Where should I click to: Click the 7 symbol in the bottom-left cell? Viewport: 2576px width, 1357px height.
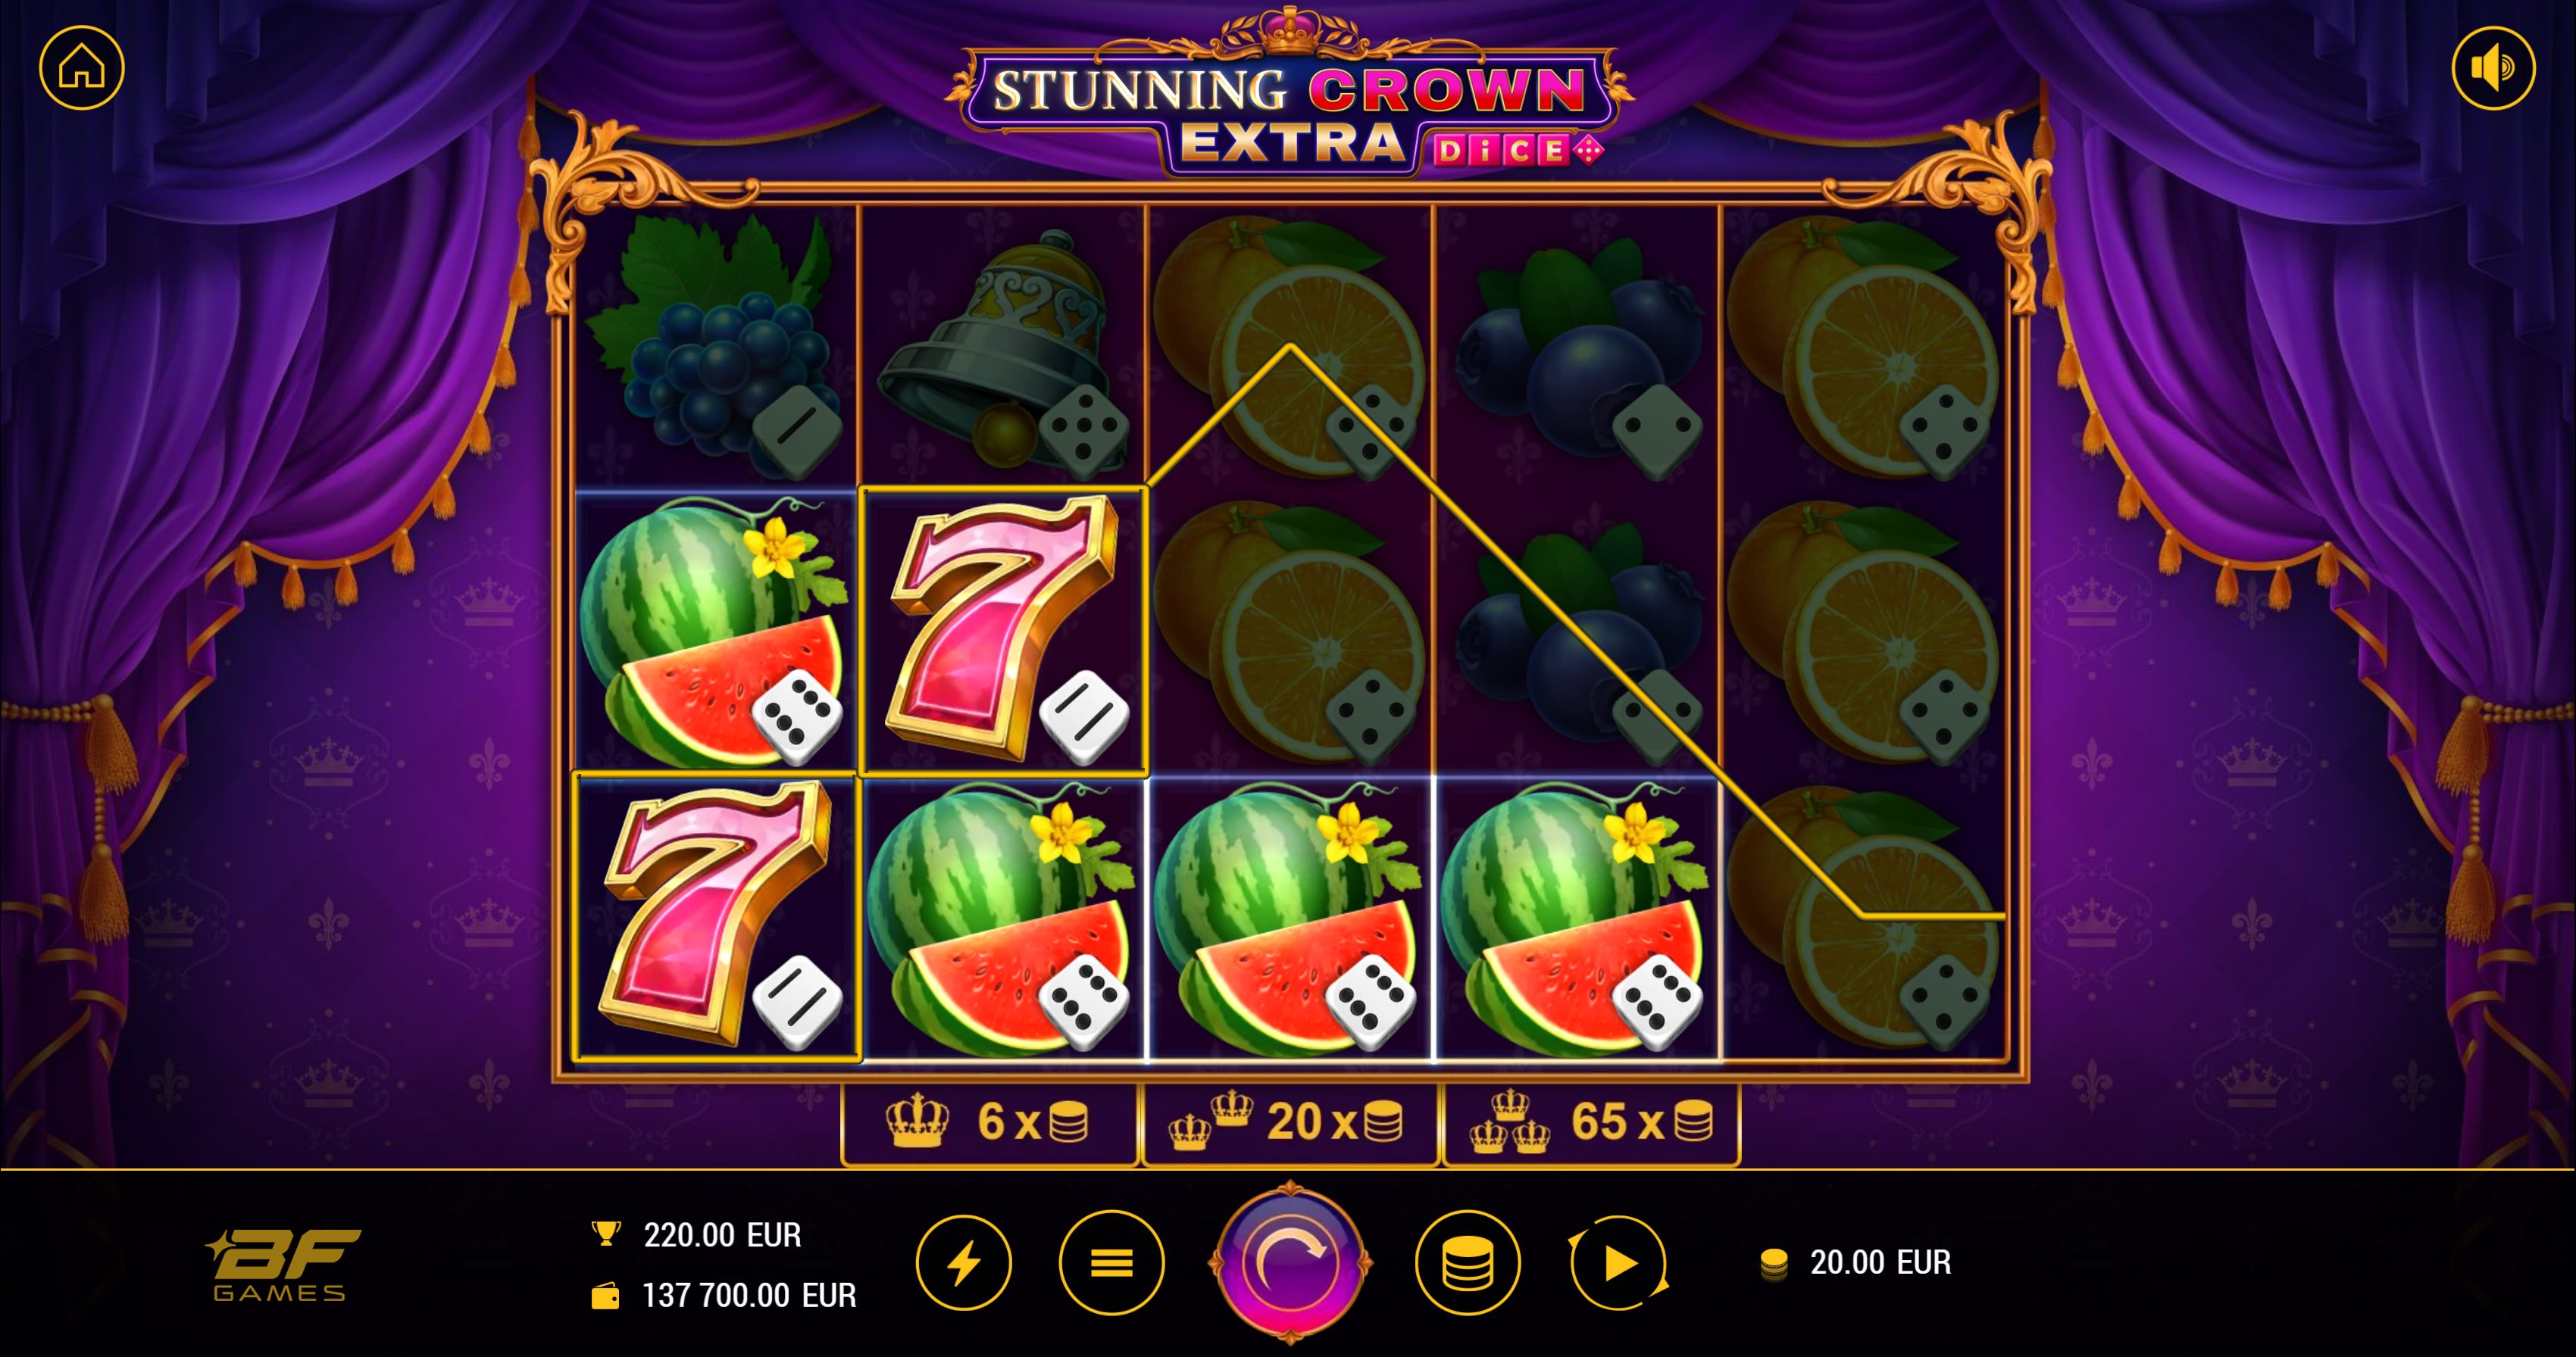pos(716,916)
